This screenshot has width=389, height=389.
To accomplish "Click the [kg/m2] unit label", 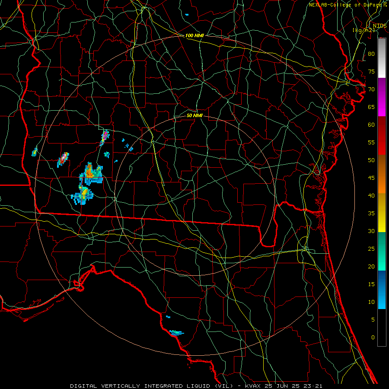I will tap(363, 30).
